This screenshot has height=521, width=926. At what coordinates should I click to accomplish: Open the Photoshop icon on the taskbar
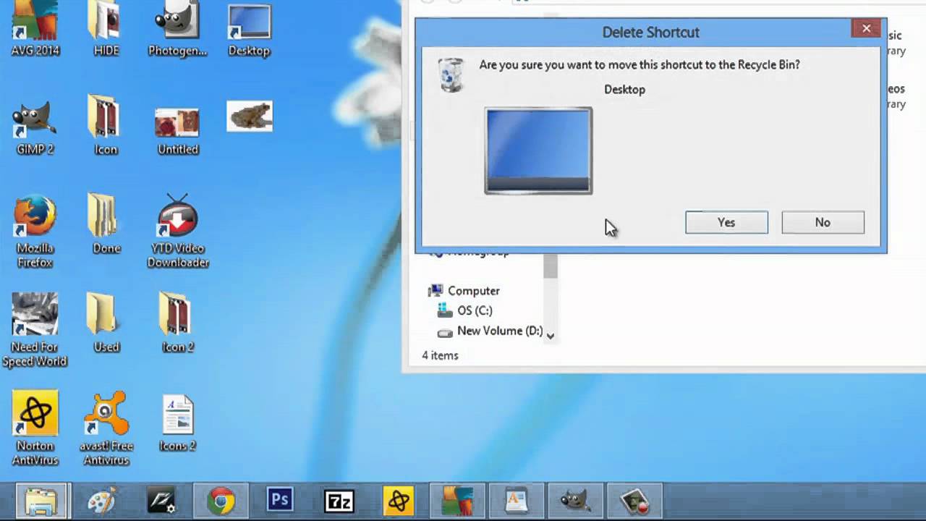(x=280, y=499)
